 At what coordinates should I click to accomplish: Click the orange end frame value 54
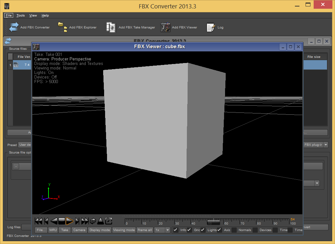(x=293, y=219)
